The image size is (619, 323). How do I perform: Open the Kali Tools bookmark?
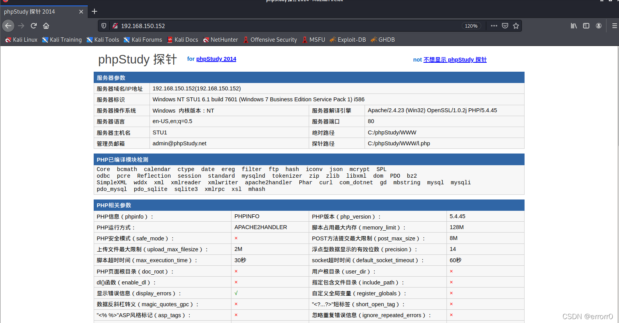click(103, 40)
